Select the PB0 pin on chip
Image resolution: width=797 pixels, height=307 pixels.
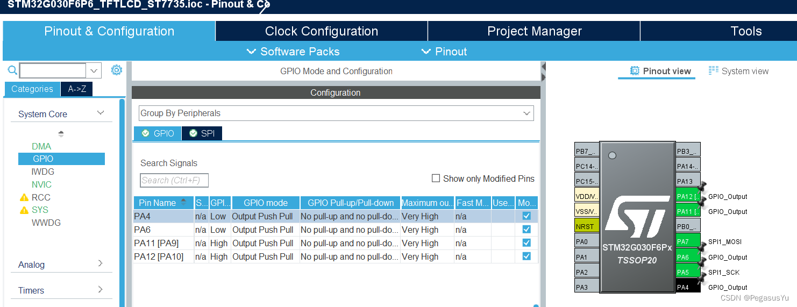click(688, 226)
